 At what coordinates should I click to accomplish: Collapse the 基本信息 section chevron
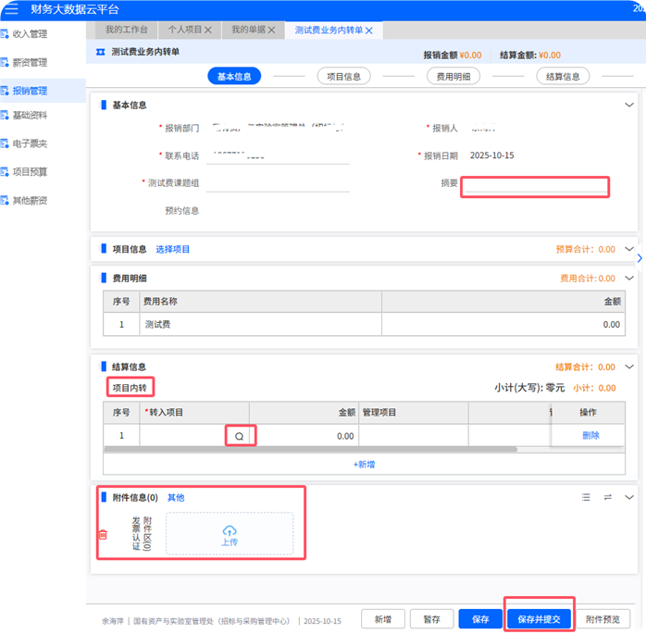pos(629,105)
